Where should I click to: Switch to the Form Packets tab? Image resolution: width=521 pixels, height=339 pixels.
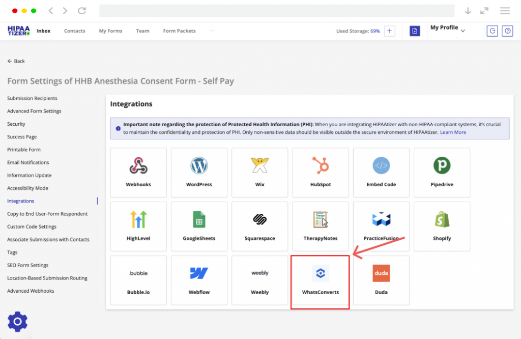coord(179,31)
